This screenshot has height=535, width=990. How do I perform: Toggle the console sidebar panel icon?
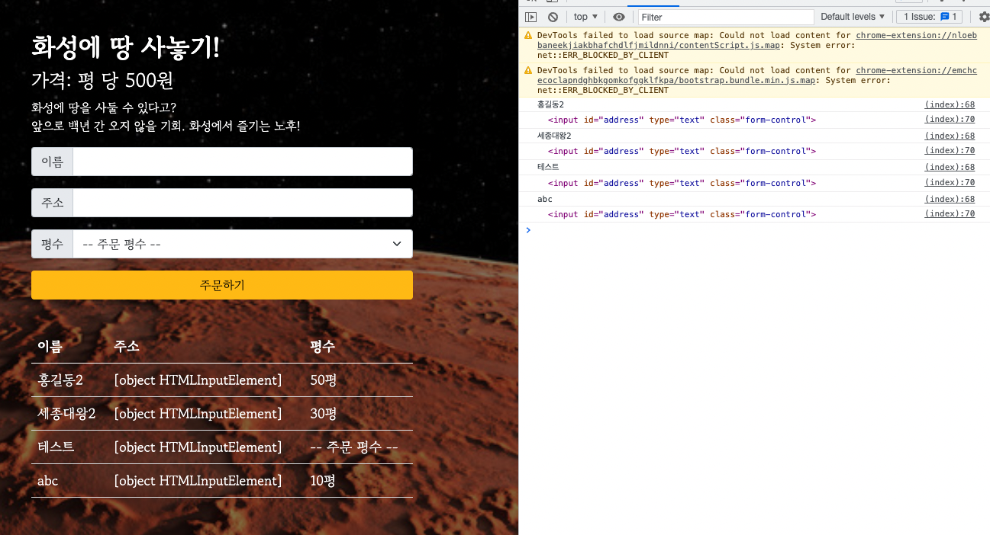pos(531,17)
